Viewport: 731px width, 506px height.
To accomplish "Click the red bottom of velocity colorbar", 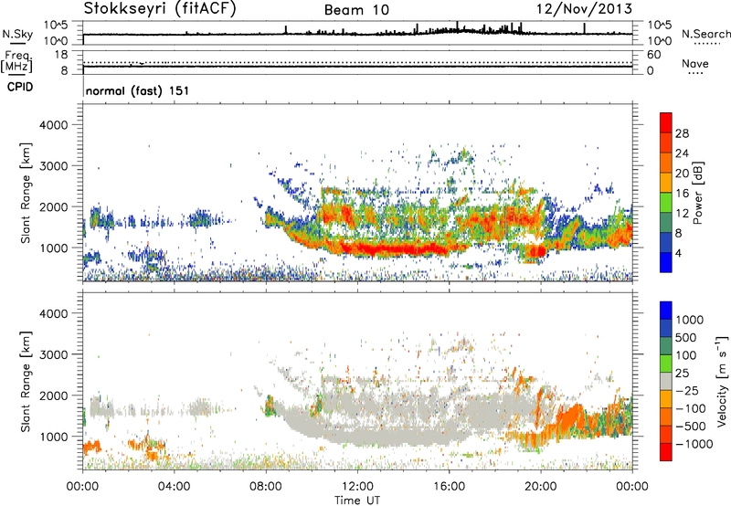I will tap(666, 452).
